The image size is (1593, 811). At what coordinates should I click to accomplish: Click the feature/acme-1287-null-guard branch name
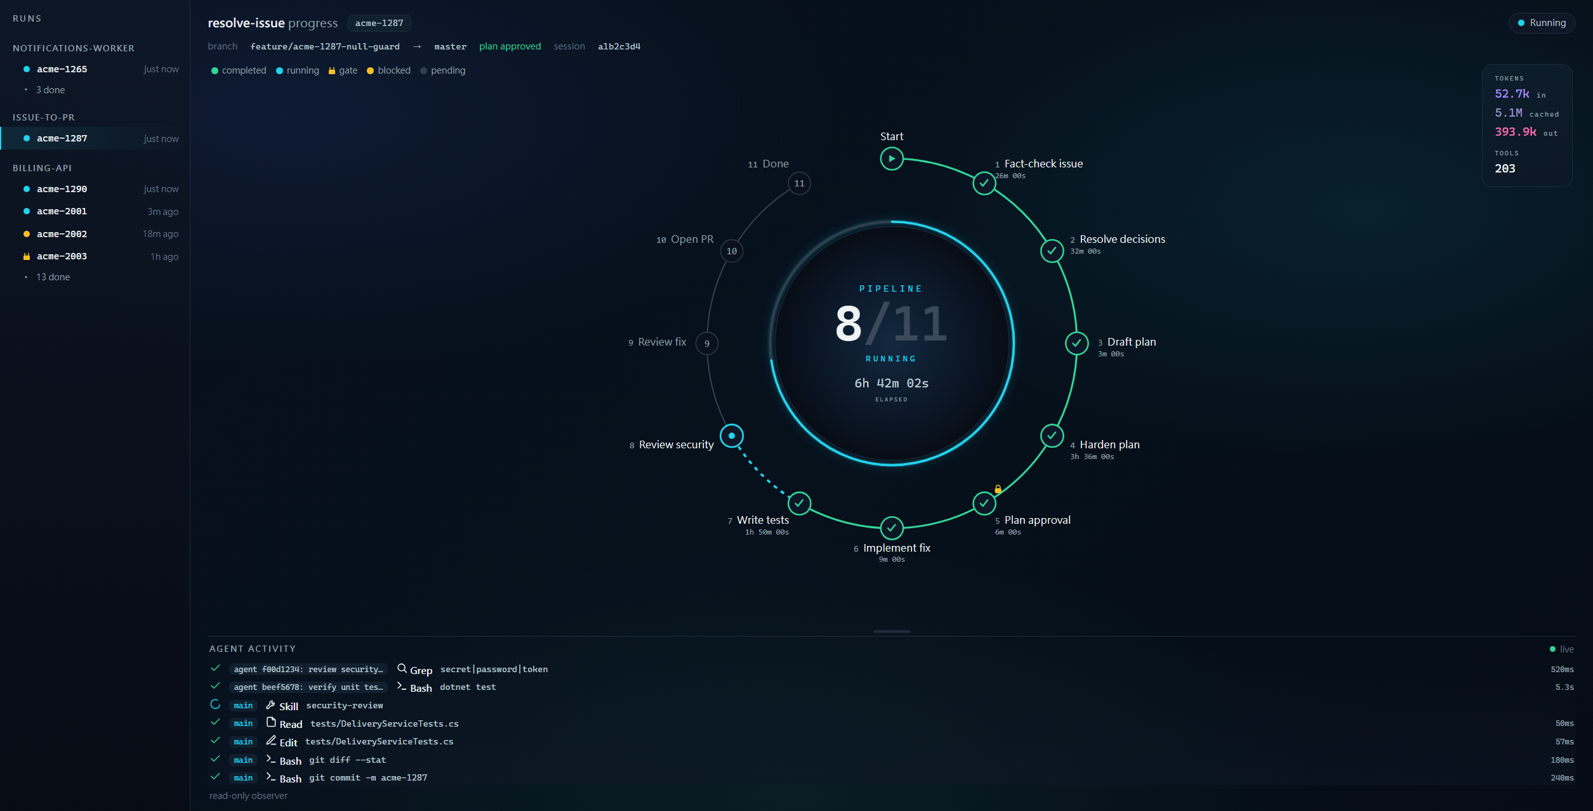click(325, 47)
